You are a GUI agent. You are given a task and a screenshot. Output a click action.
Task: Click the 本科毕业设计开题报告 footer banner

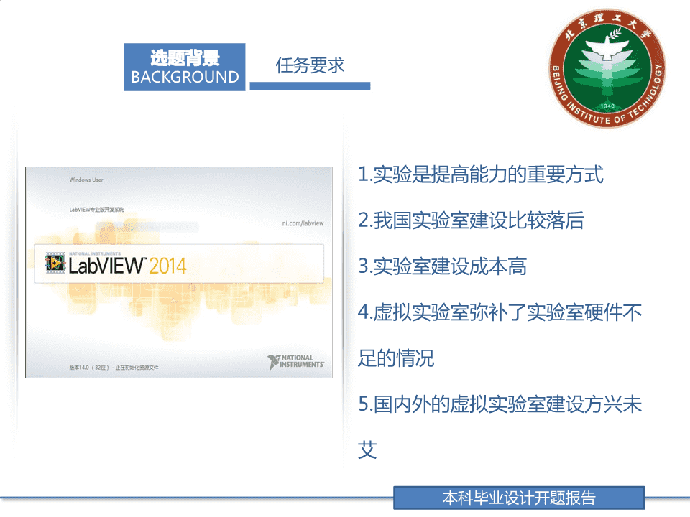519,498
